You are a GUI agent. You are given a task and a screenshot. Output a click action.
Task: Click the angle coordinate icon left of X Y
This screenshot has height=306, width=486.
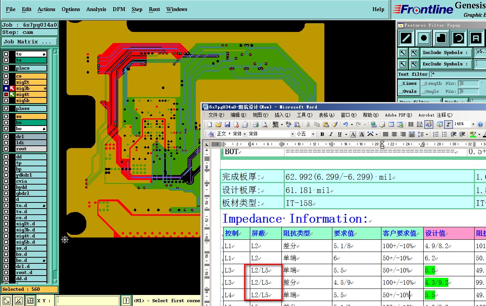pyautogui.click(x=18, y=301)
